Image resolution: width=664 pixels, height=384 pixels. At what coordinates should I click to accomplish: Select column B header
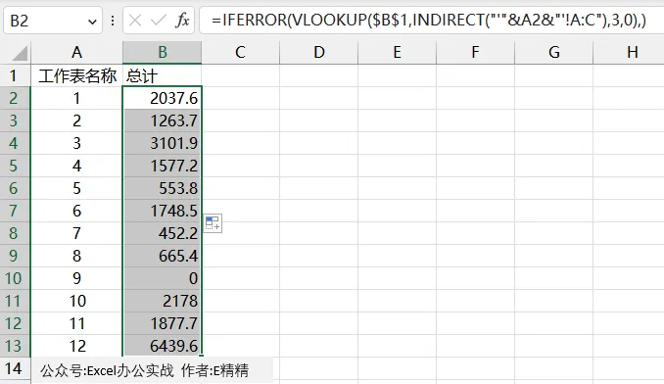click(163, 53)
